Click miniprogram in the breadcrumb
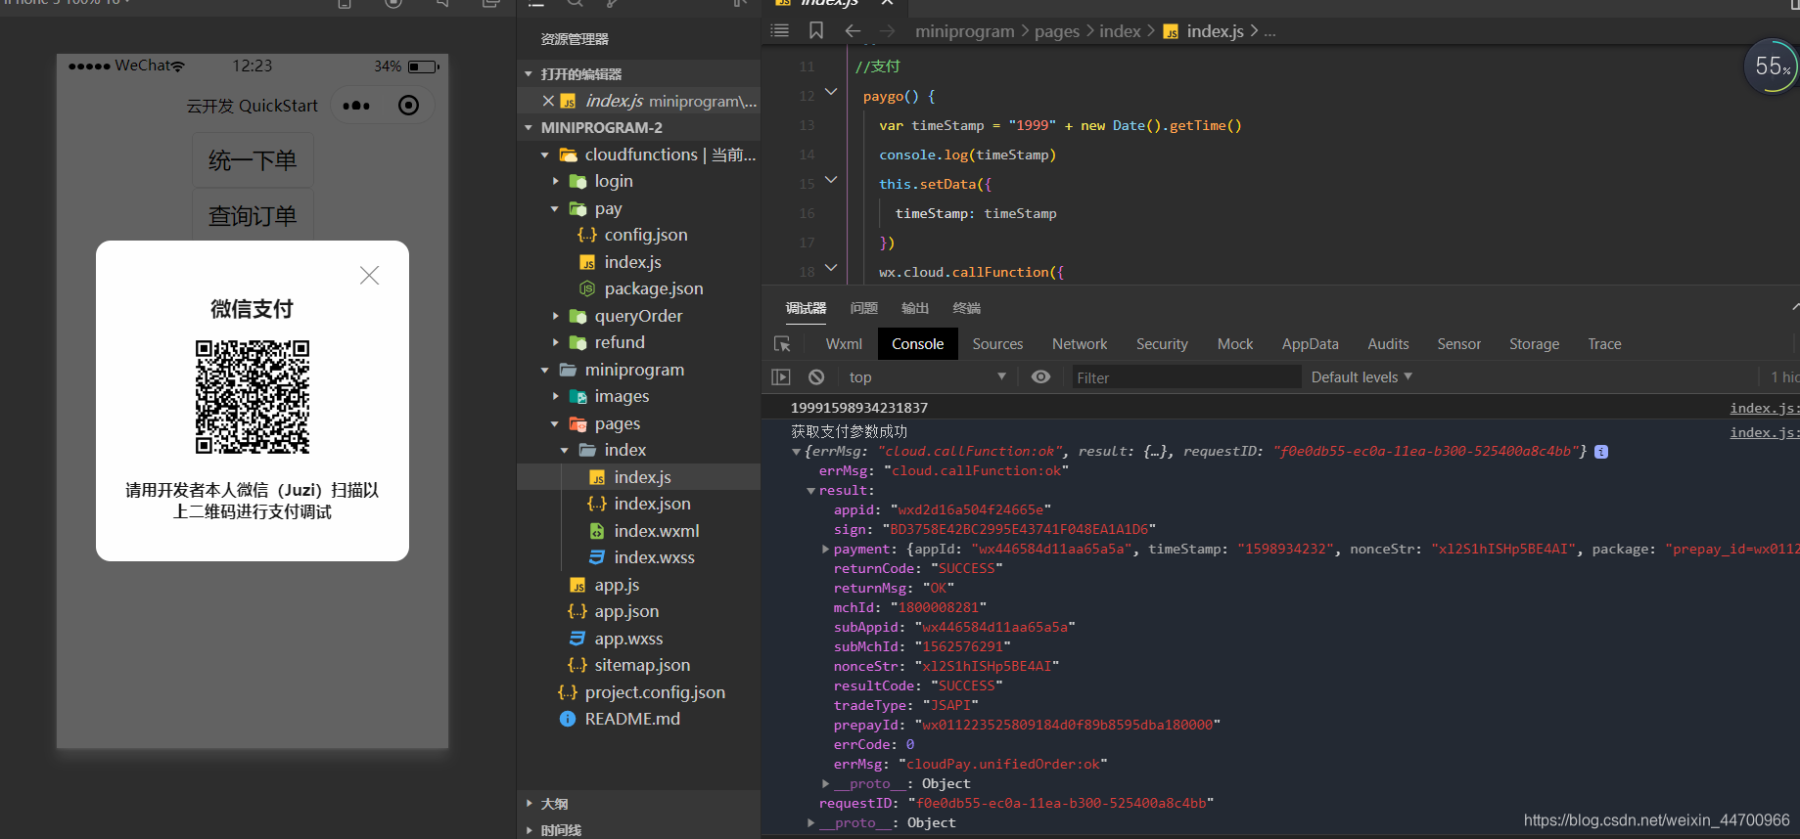1800x839 pixels. [964, 31]
